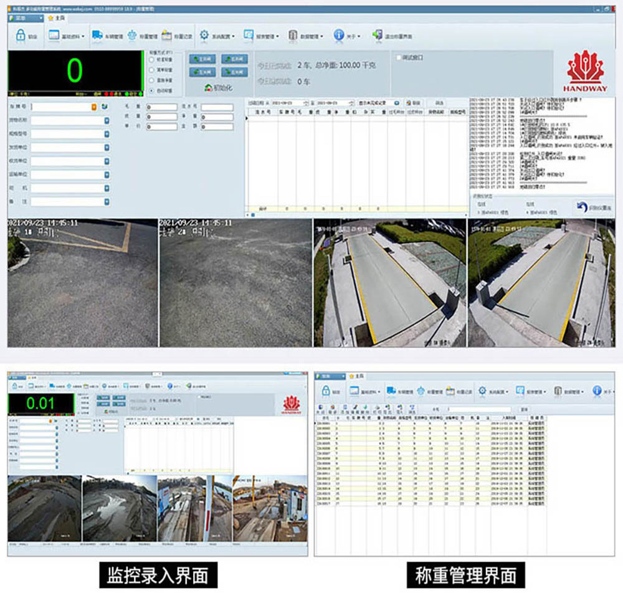Open the weighing records calendar icon
623x593 pixels.
click(166, 36)
